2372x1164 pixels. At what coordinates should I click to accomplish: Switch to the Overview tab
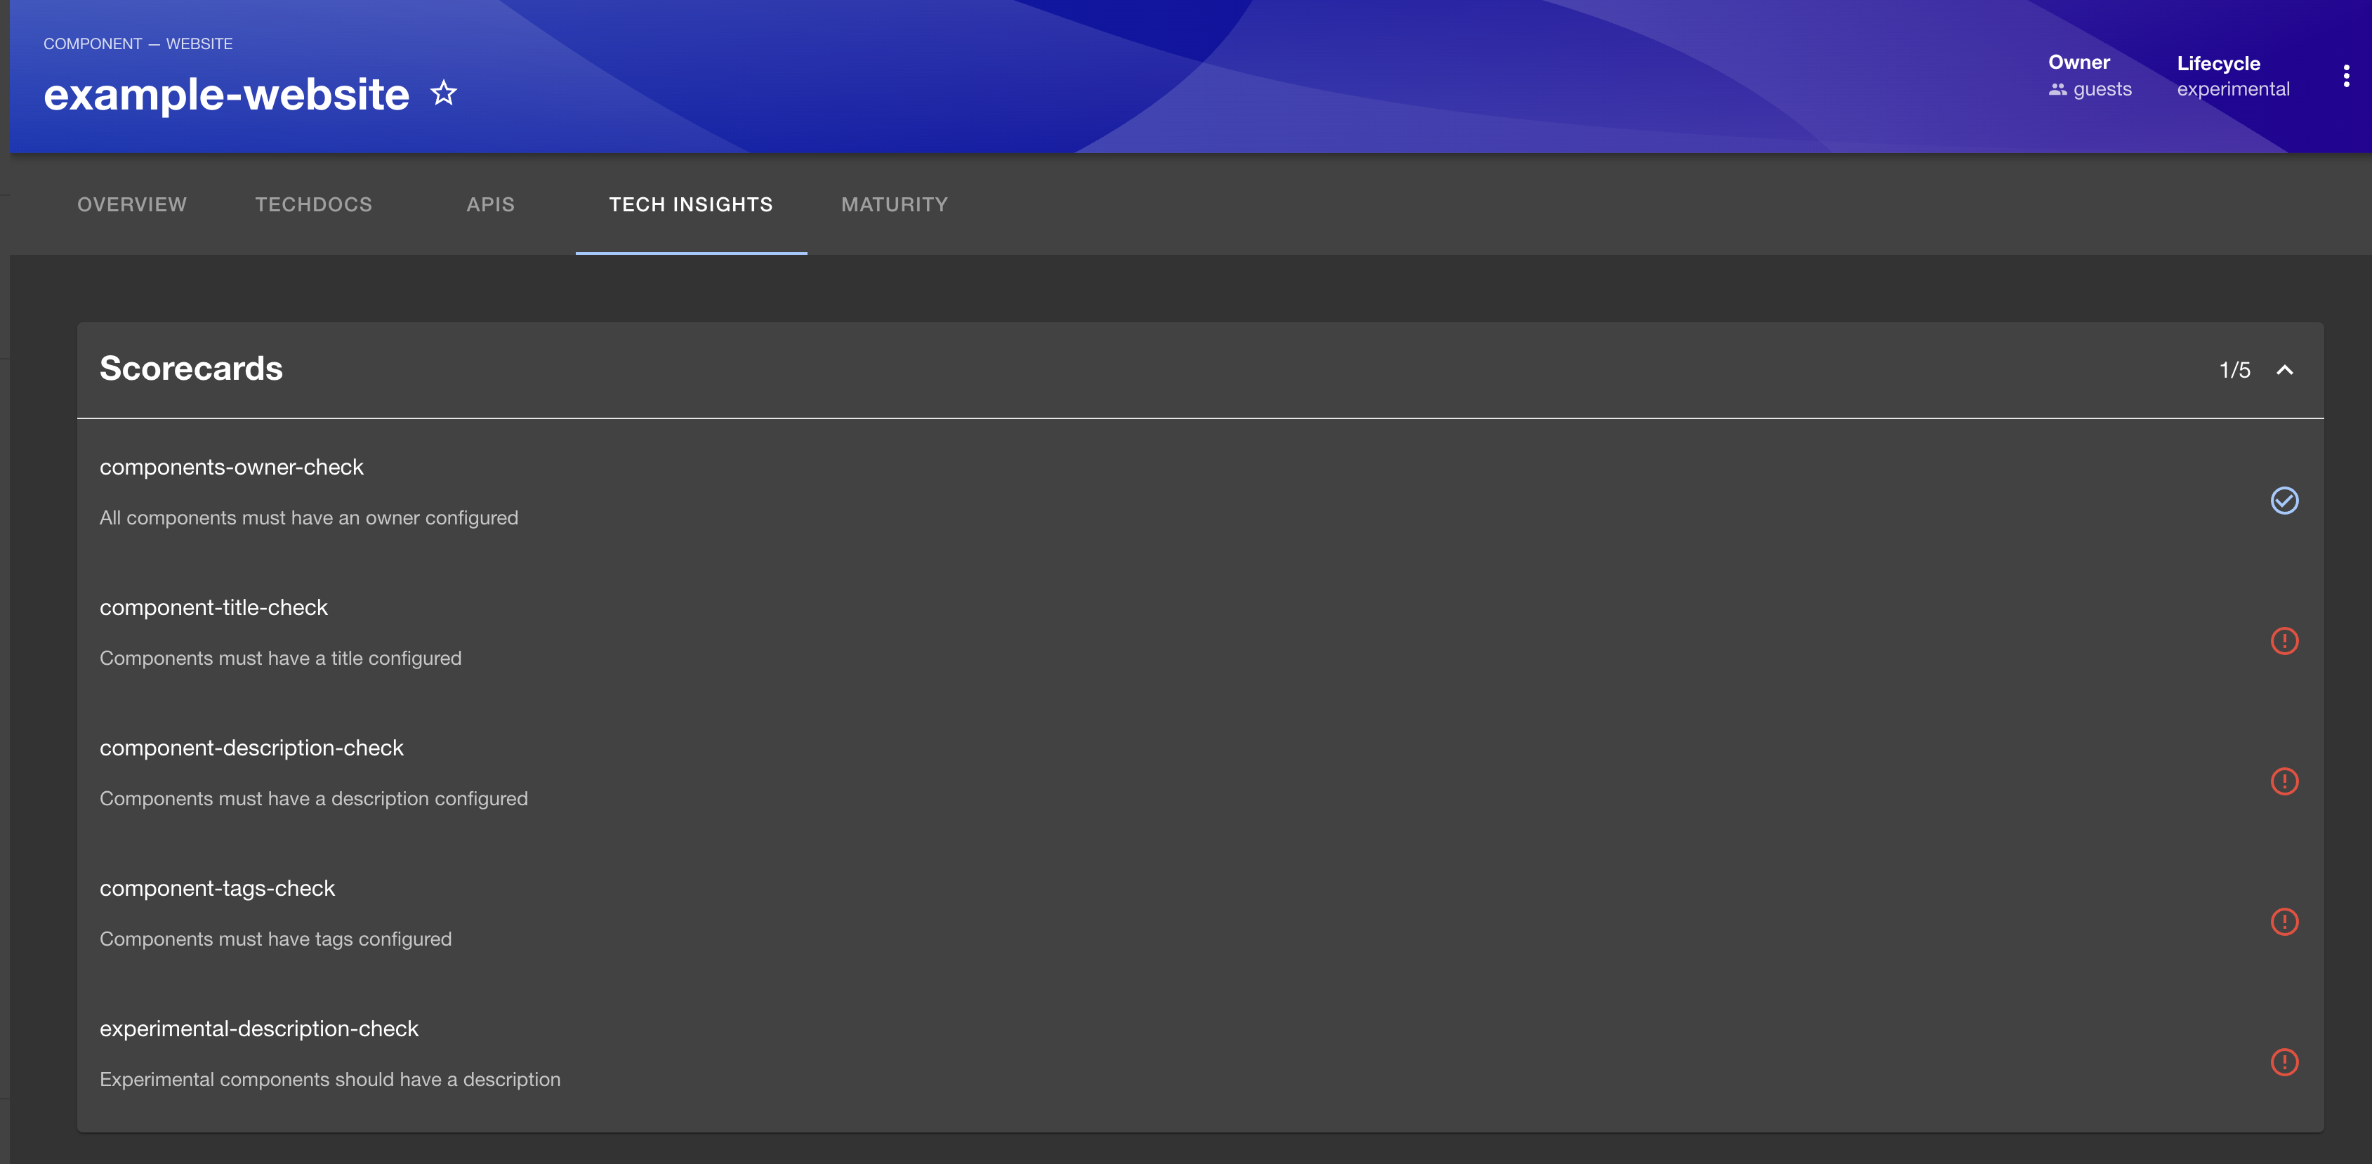(131, 204)
